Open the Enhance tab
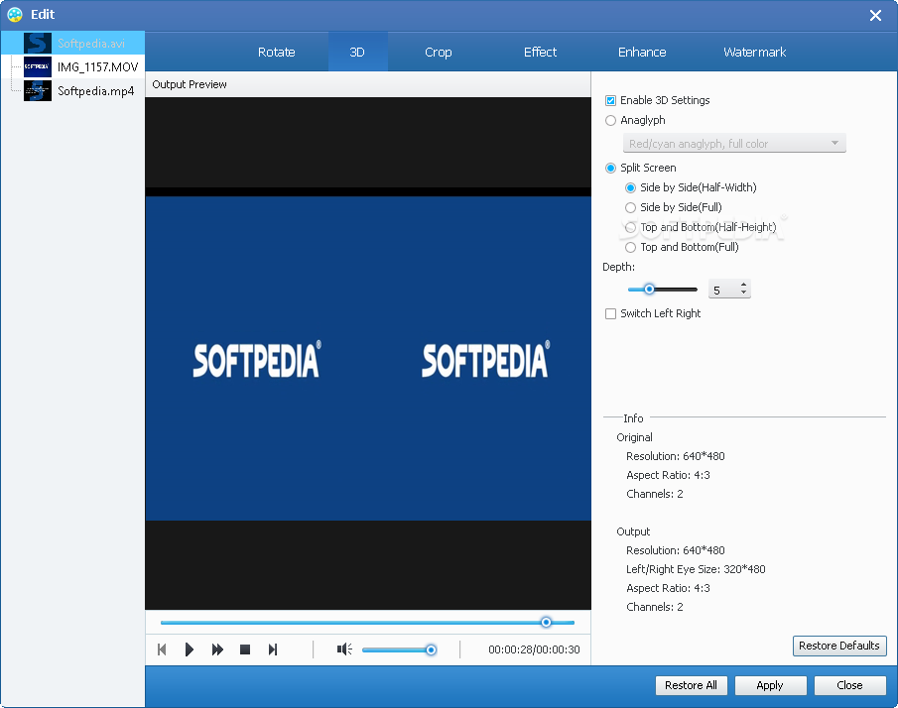The image size is (898, 708). pyautogui.click(x=642, y=53)
